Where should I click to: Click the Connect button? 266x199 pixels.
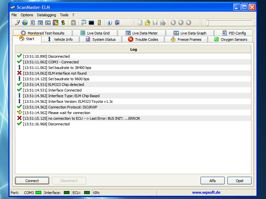(32, 181)
